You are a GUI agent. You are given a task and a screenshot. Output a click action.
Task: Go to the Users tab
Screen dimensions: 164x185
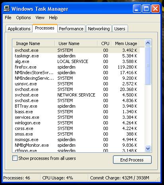coord(120,29)
